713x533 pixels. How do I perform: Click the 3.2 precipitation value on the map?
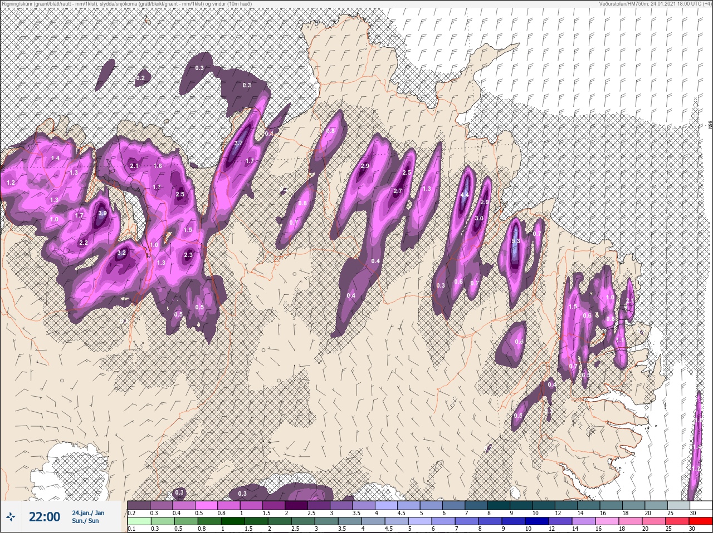coord(122,253)
